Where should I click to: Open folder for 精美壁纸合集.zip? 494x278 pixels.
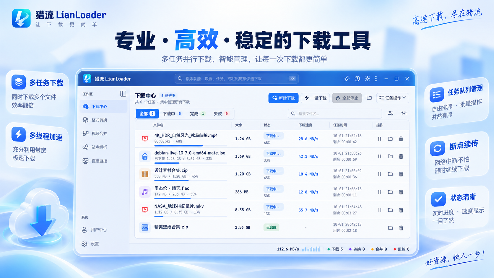tap(390, 228)
